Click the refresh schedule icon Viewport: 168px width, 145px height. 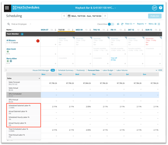click(122, 24)
